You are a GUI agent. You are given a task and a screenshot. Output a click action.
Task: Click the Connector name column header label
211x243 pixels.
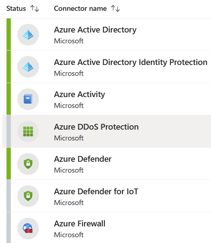80,9
